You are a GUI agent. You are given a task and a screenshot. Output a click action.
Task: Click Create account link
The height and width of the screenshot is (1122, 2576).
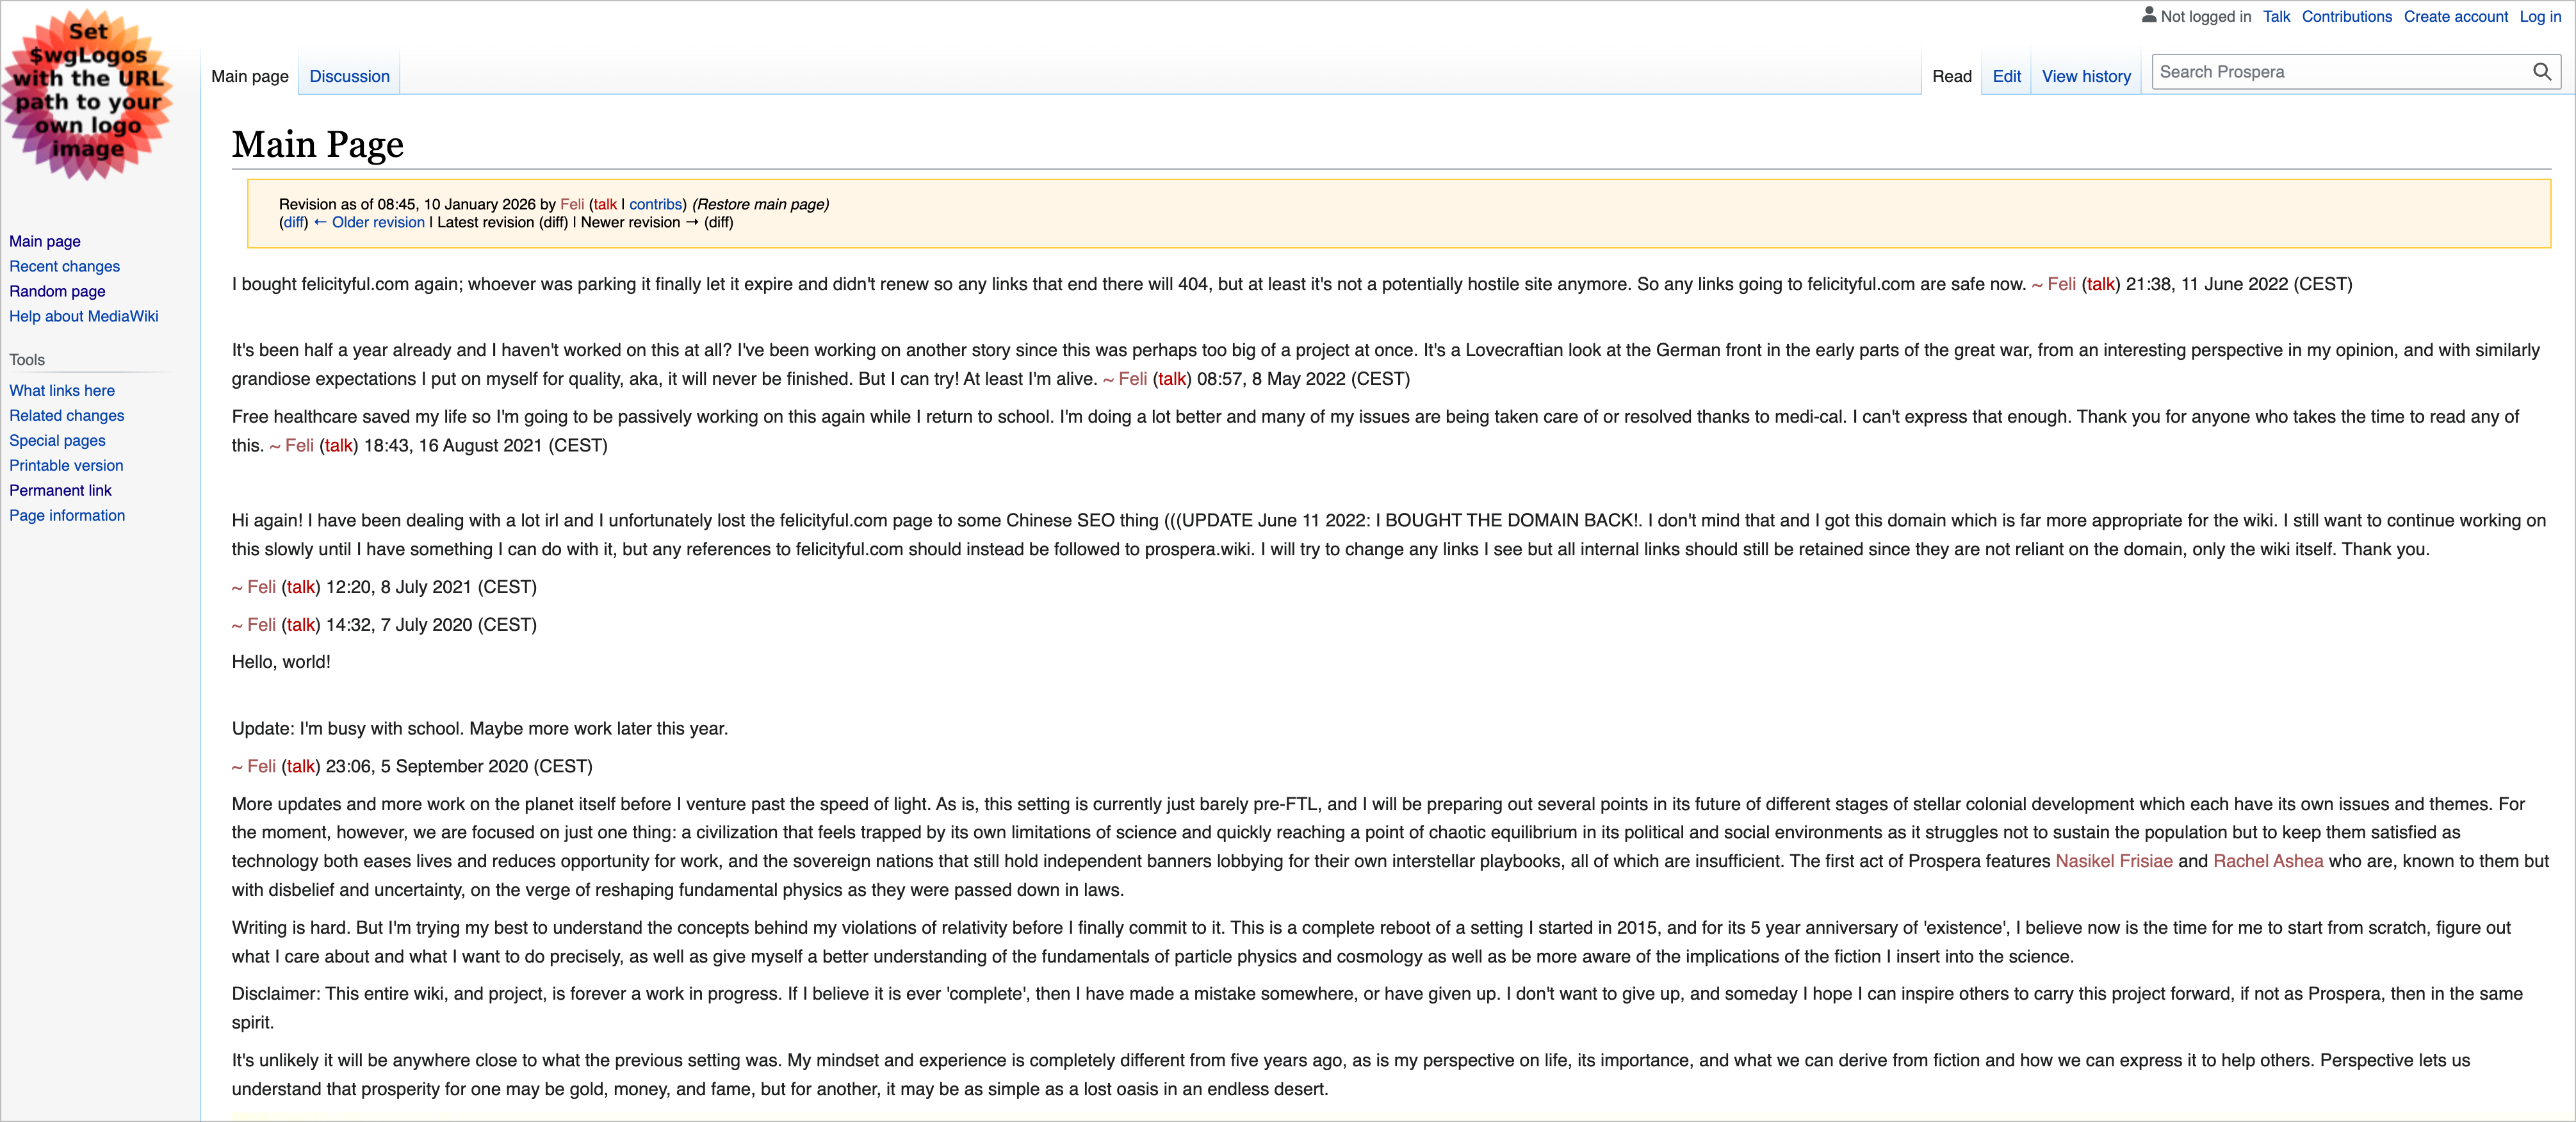[x=2455, y=16]
